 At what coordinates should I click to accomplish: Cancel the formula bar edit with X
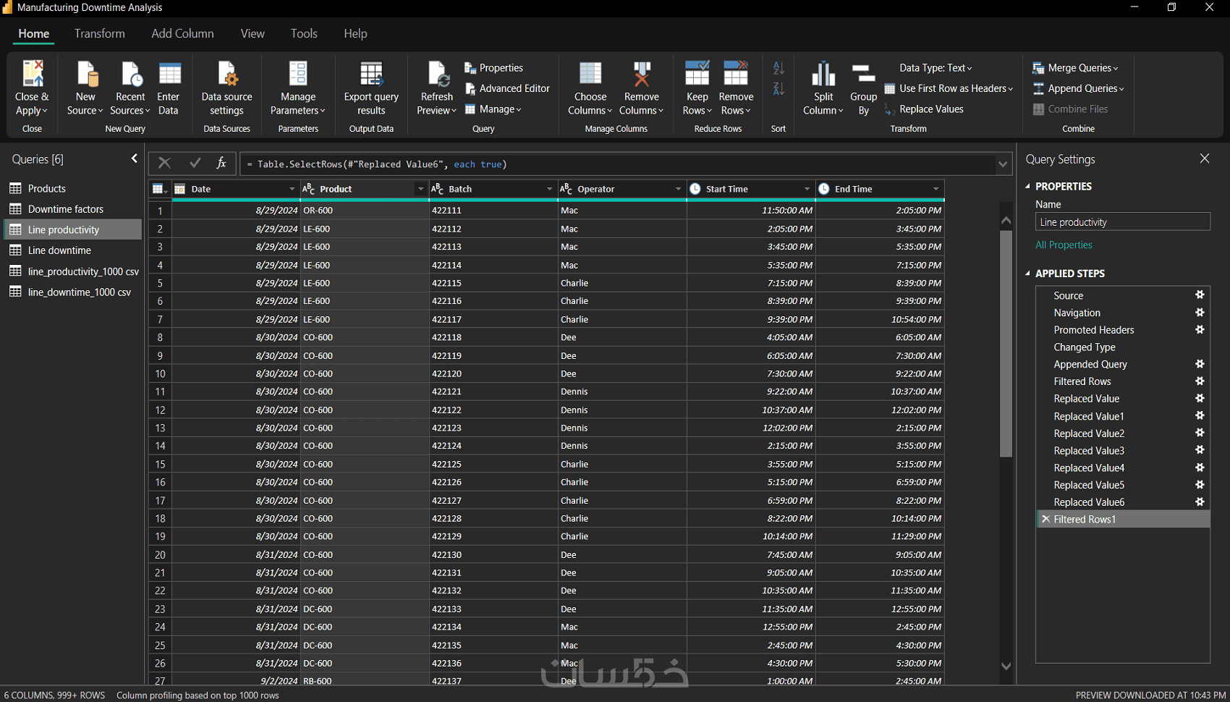click(164, 164)
